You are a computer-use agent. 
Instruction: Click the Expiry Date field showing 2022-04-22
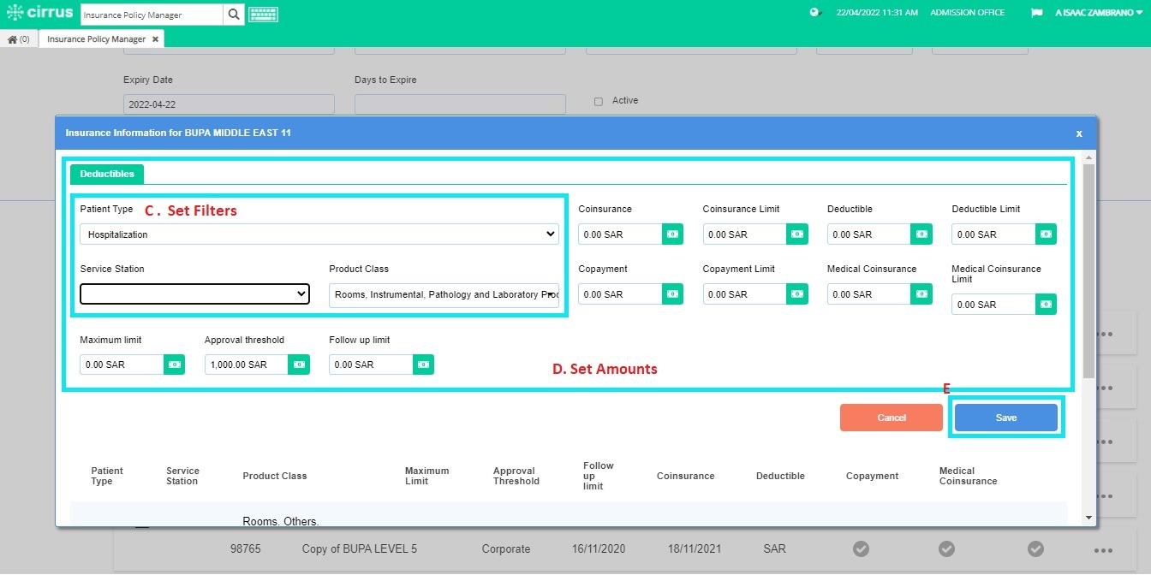tap(228, 104)
